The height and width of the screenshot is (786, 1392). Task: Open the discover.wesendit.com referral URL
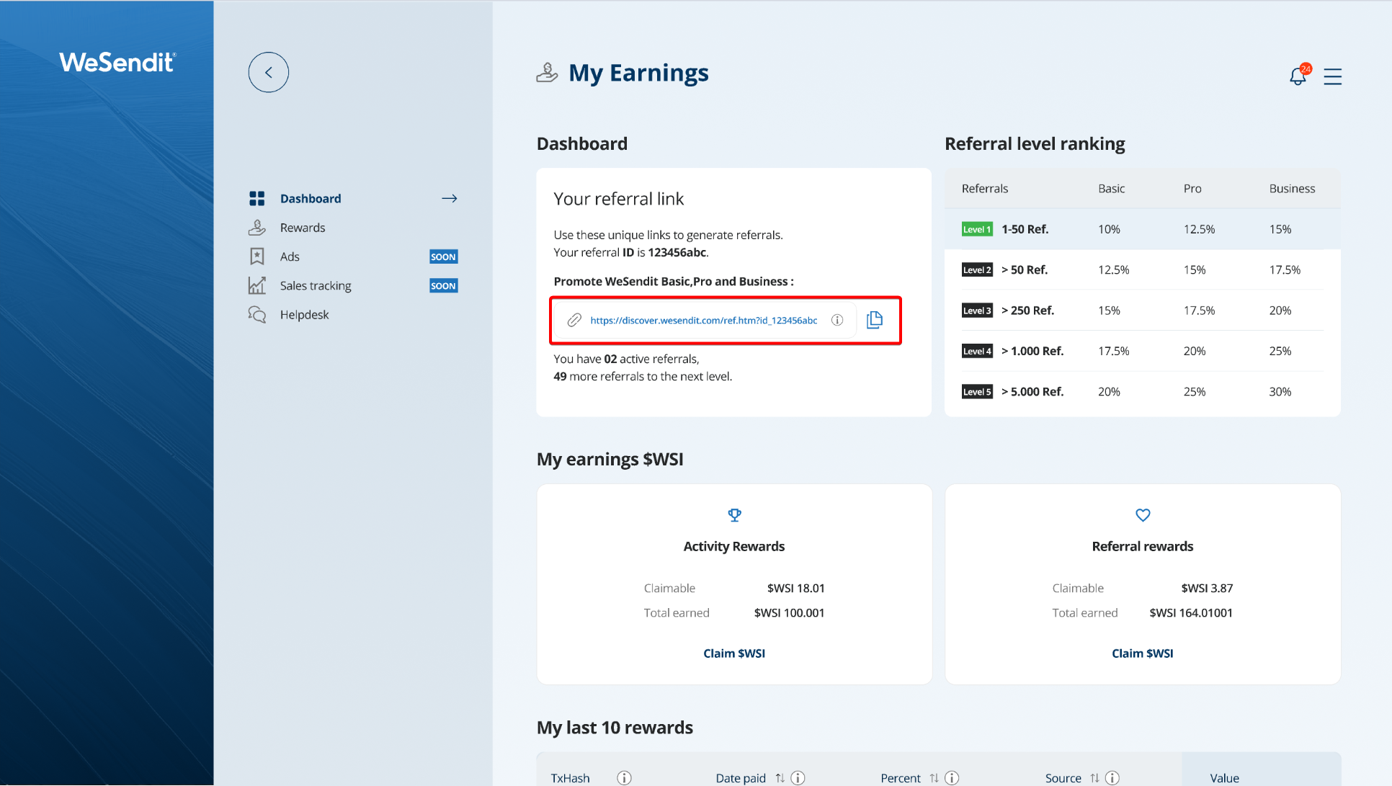point(704,321)
